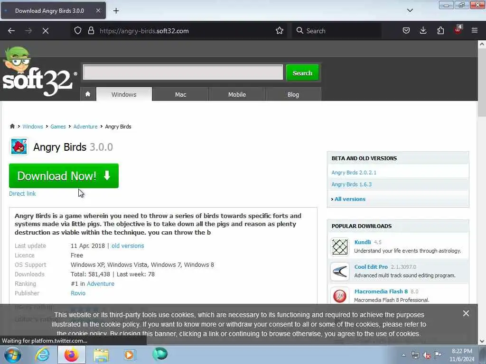Click the green Search button
Screen dimensions: 486x364
[x=302, y=73]
